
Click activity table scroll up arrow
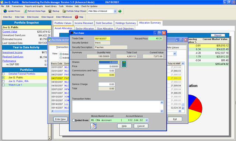pos(183,64)
